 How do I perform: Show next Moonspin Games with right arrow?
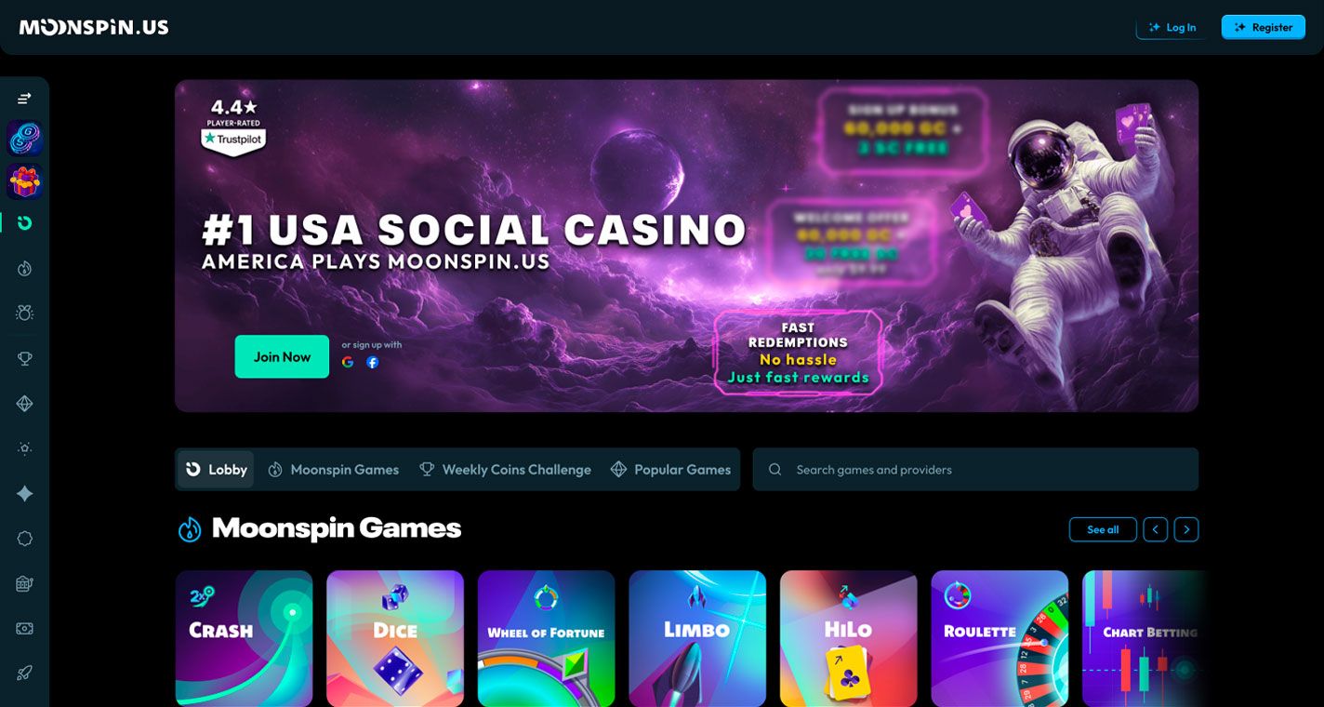click(1186, 529)
